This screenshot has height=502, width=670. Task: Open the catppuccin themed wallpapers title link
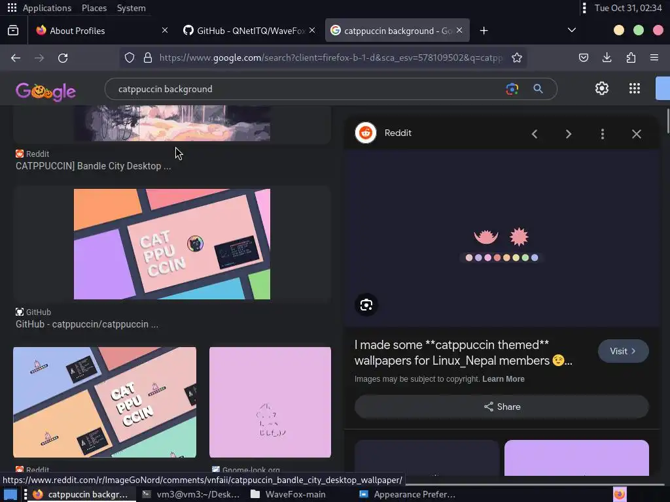(463, 352)
